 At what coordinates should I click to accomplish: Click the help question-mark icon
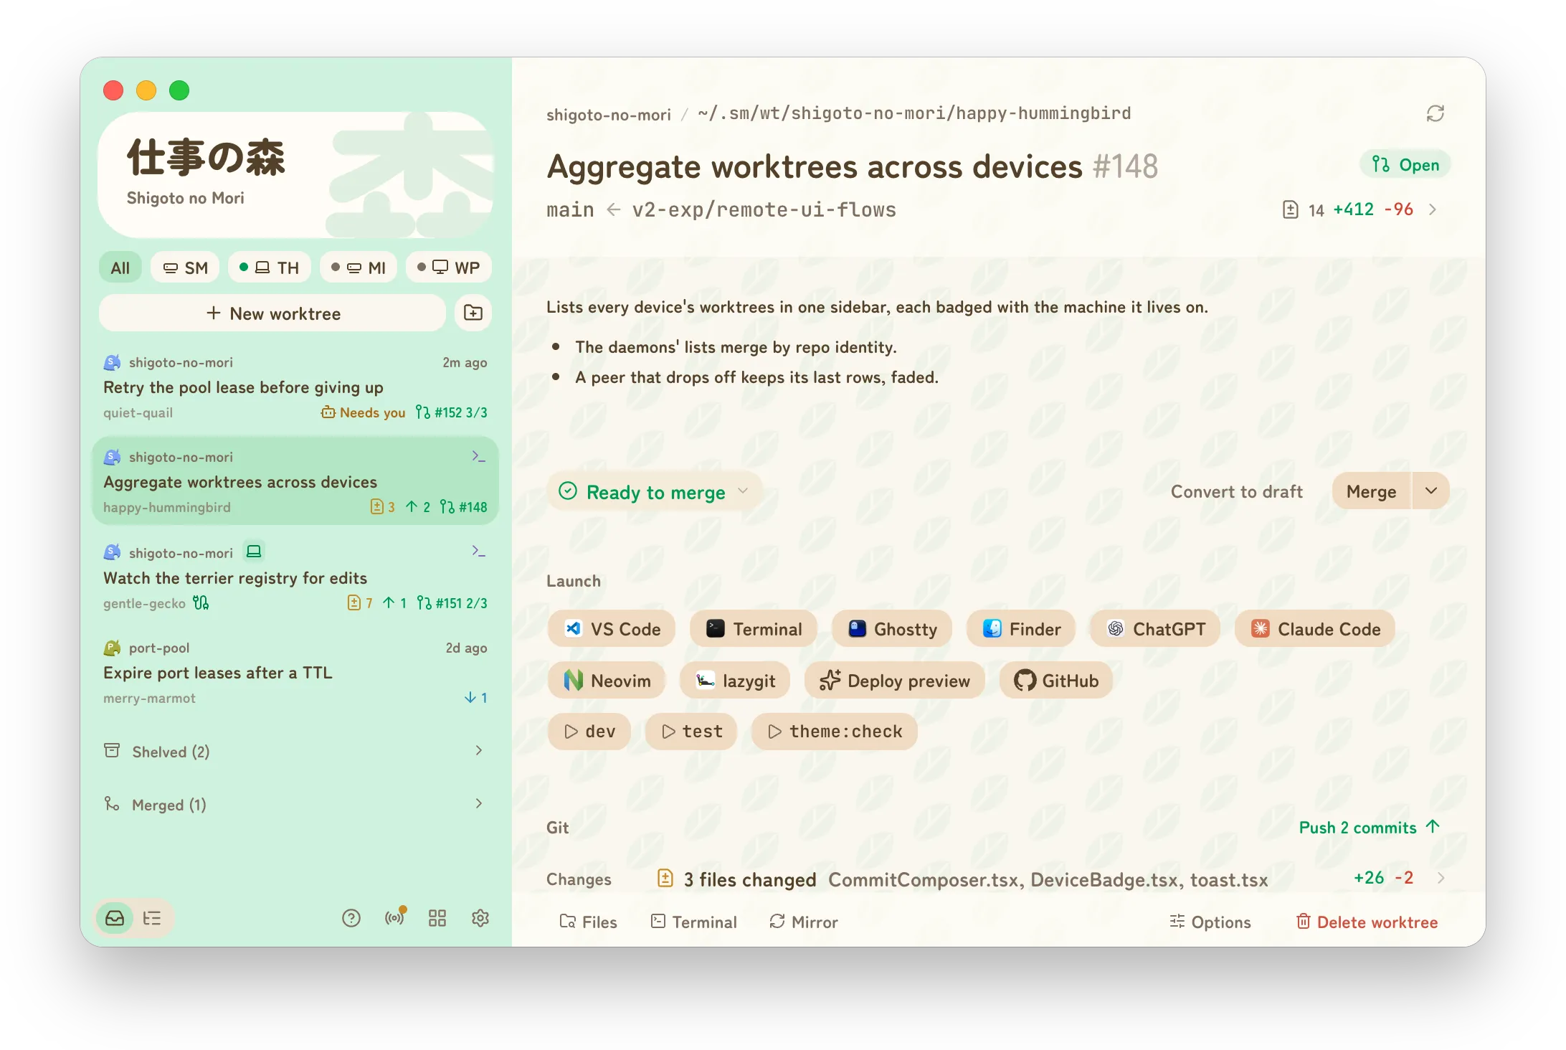pos(351,918)
